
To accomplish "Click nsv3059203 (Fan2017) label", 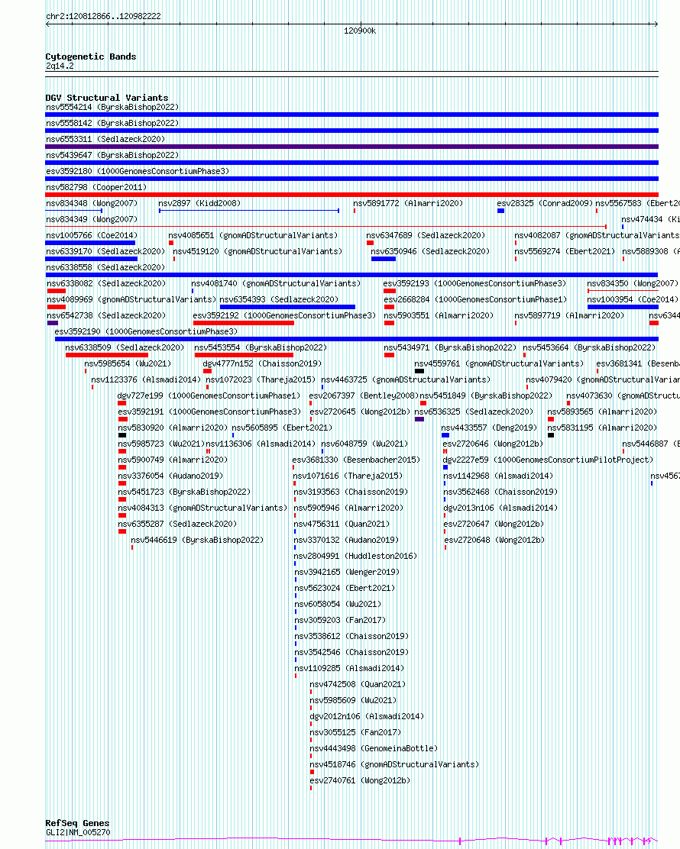I will 340,620.
